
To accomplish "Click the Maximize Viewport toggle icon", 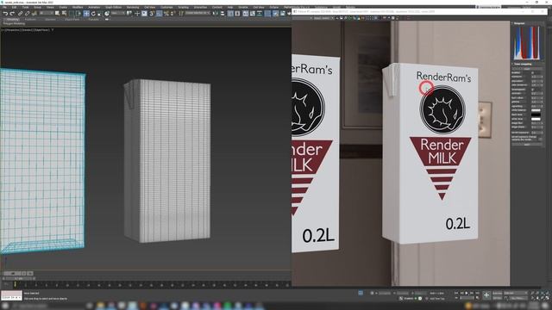I will pyautogui.click(x=547, y=298).
